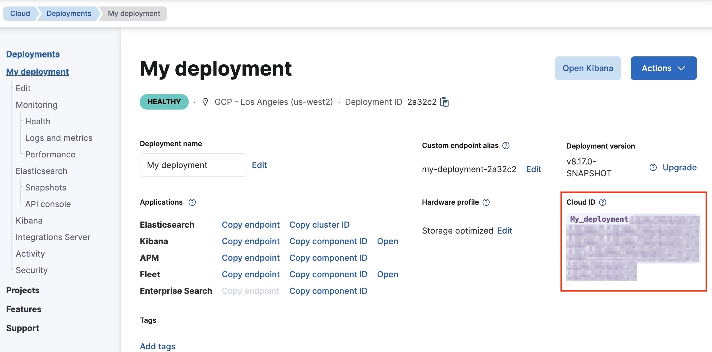
Task: Open the Actions dropdown menu
Action: [664, 68]
